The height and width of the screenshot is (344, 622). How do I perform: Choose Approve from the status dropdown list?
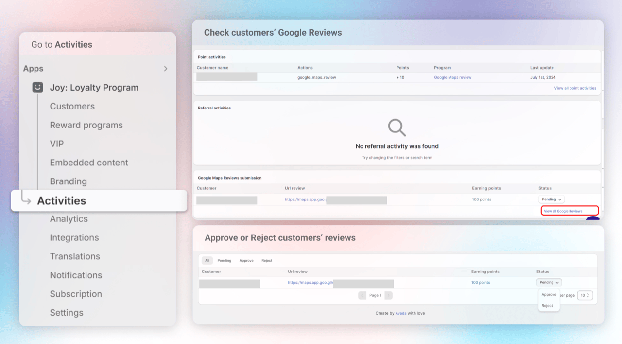pos(549,295)
